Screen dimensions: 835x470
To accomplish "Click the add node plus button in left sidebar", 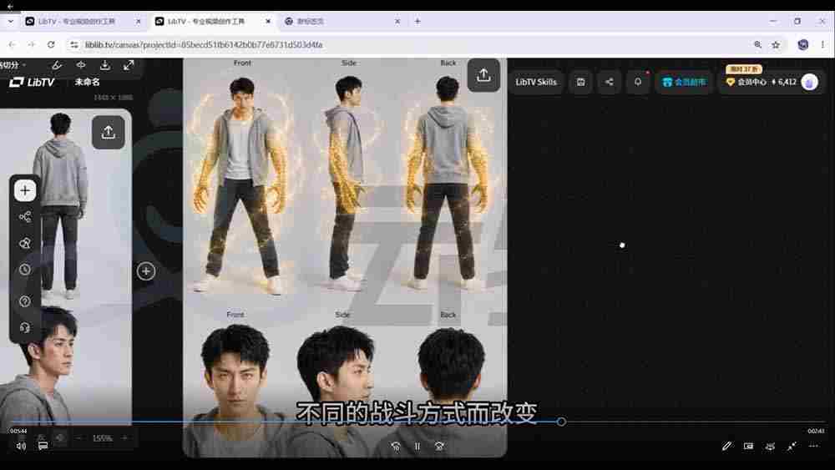I will 25,190.
